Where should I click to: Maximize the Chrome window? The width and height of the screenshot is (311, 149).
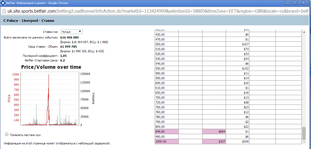point(295,3)
